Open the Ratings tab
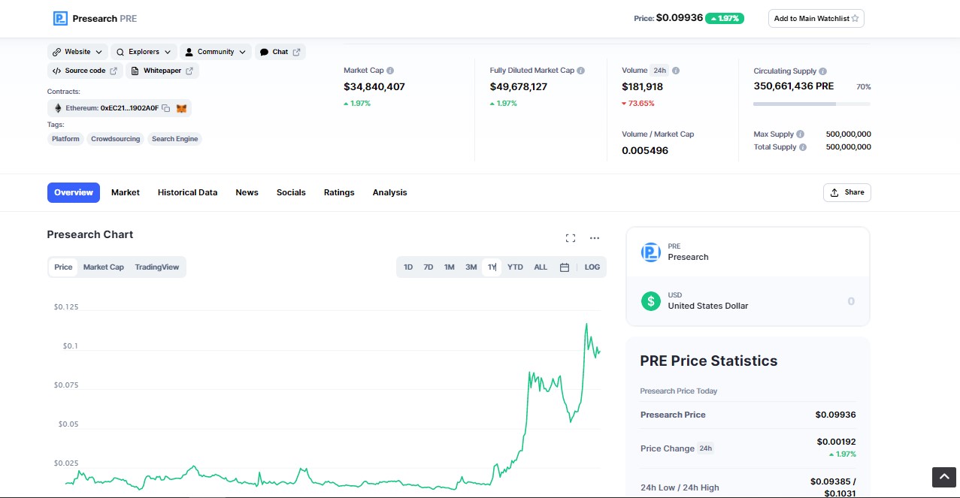 pos(339,192)
